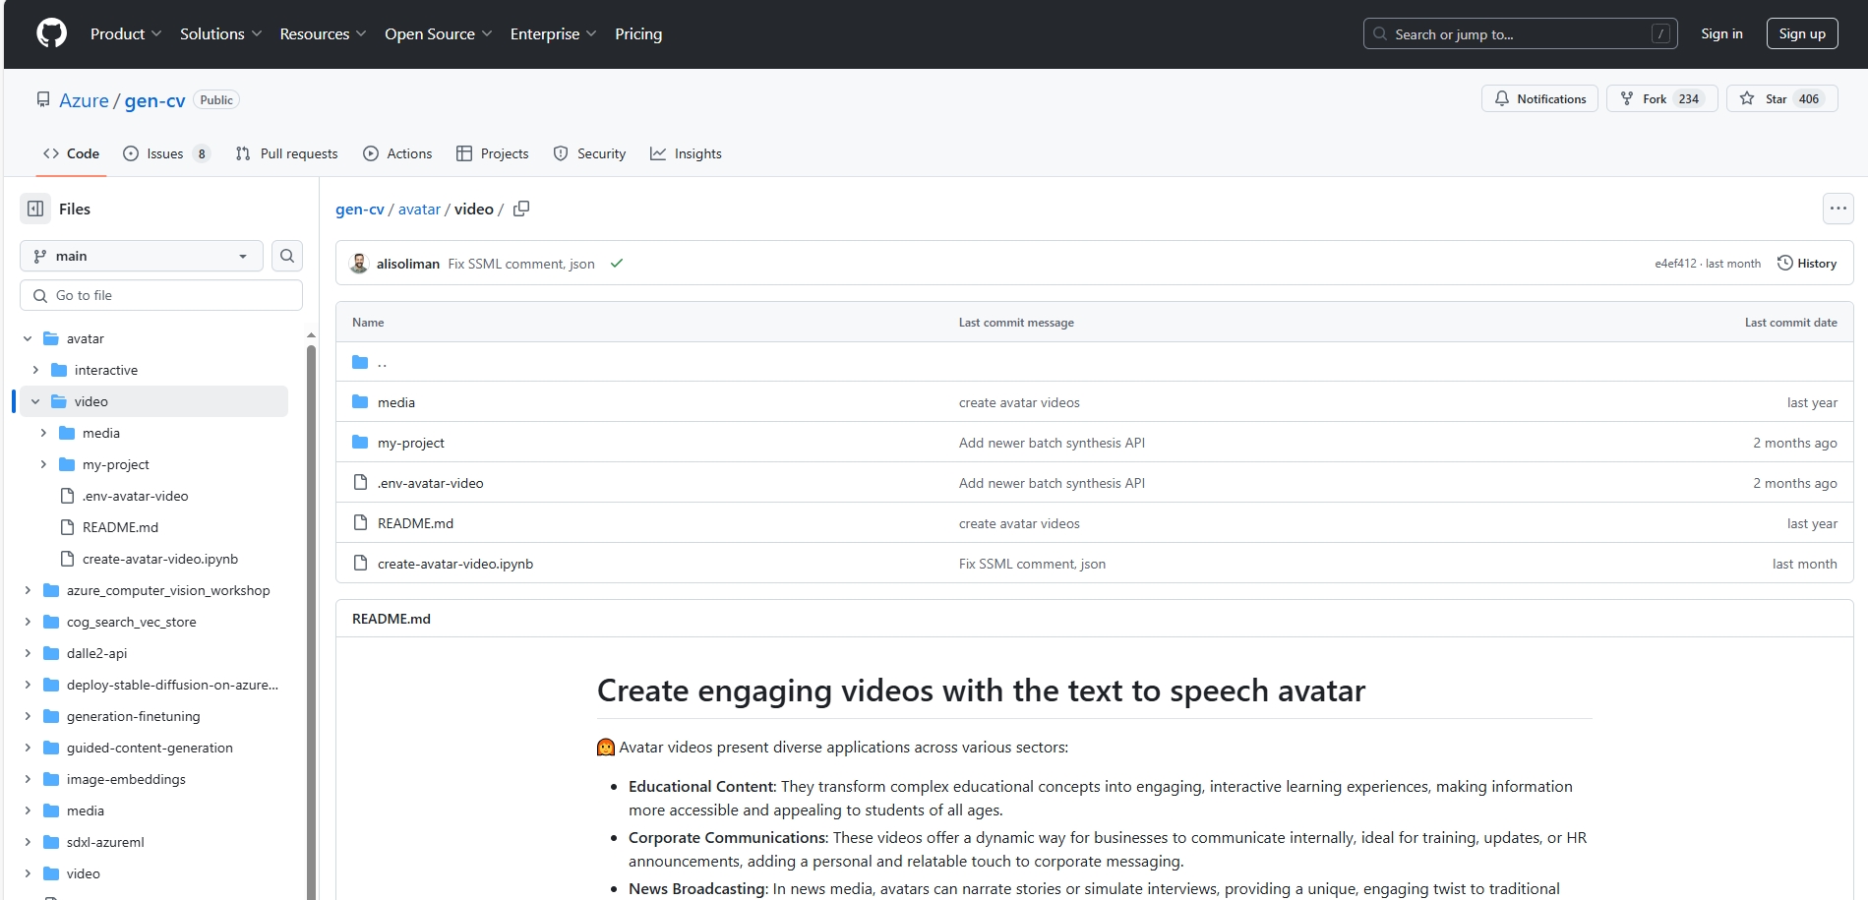1868x900 pixels.
Task: Click the alisoliman avatar image
Action: [x=359, y=264]
